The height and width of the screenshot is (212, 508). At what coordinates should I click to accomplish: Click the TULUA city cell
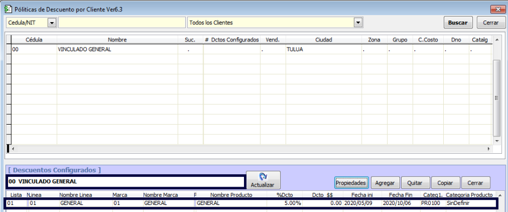click(x=324, y=50)
